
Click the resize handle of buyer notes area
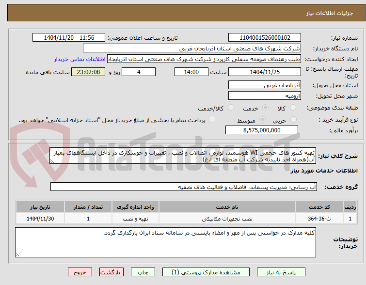17,255
